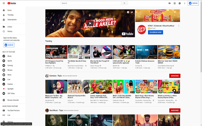The image size is (202, 126).
Task: Click the sidebar SIGN IN button
Action: tap(9, 45)
